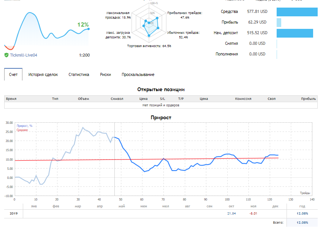Click the Прибыль column header in positions table
The image size is (323, 229).
tap(308, 99)
